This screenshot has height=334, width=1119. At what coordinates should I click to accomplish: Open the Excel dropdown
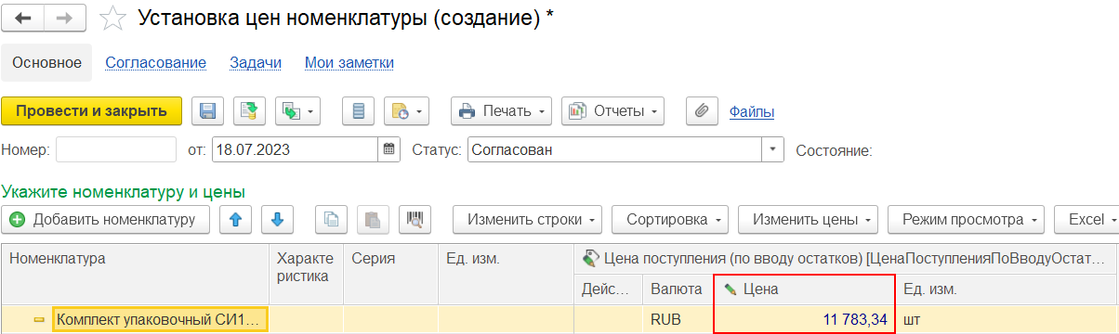click(1086, 220)
